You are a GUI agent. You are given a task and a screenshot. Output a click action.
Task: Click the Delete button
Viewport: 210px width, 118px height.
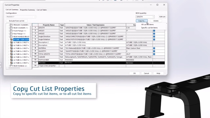pyautogui.click(x=156, y=21)
